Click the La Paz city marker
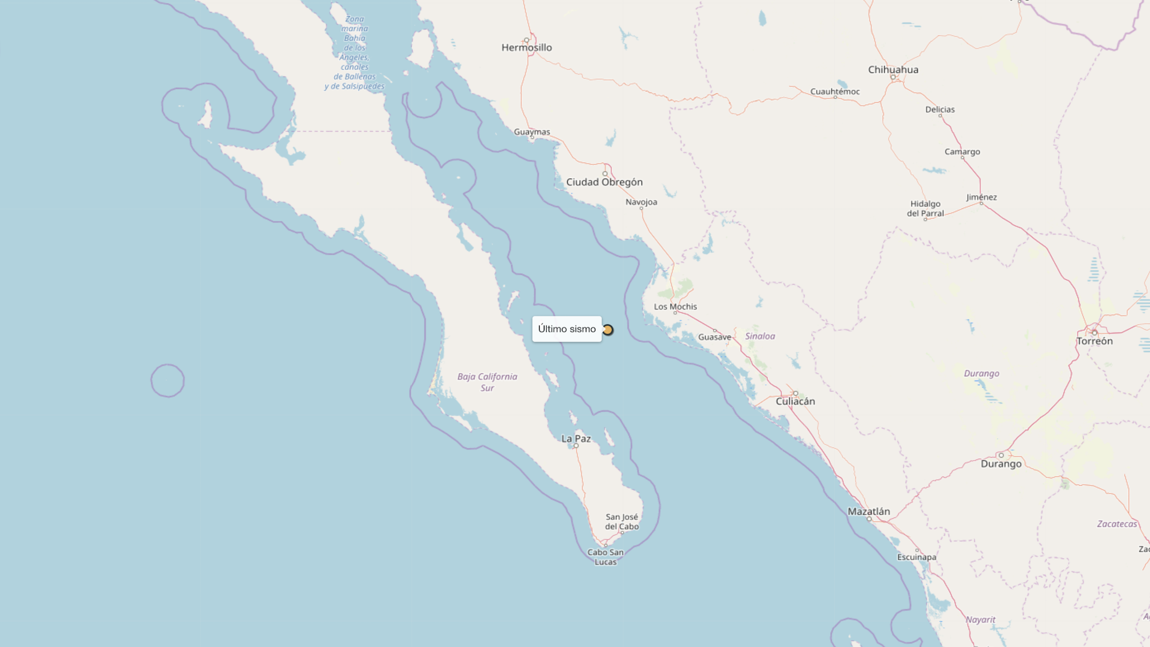1150x647 pixels. click(576, 446)
